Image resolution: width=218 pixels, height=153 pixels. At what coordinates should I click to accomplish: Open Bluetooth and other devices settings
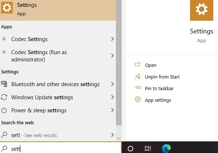58,84
